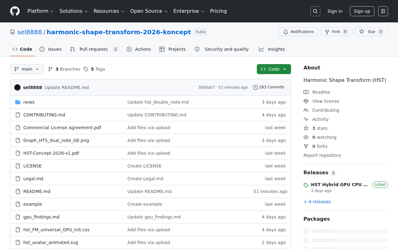Image resolution: width=398 pixels, height=249 pixels.
Task: Show the + 4 releases link
Action: click(x=317, y=202)
